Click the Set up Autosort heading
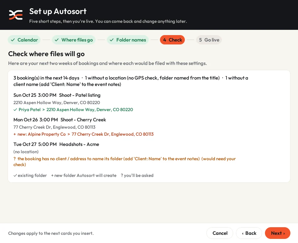Image resolution: width=298 pixels, height=243 pixels. coord(58,11)
